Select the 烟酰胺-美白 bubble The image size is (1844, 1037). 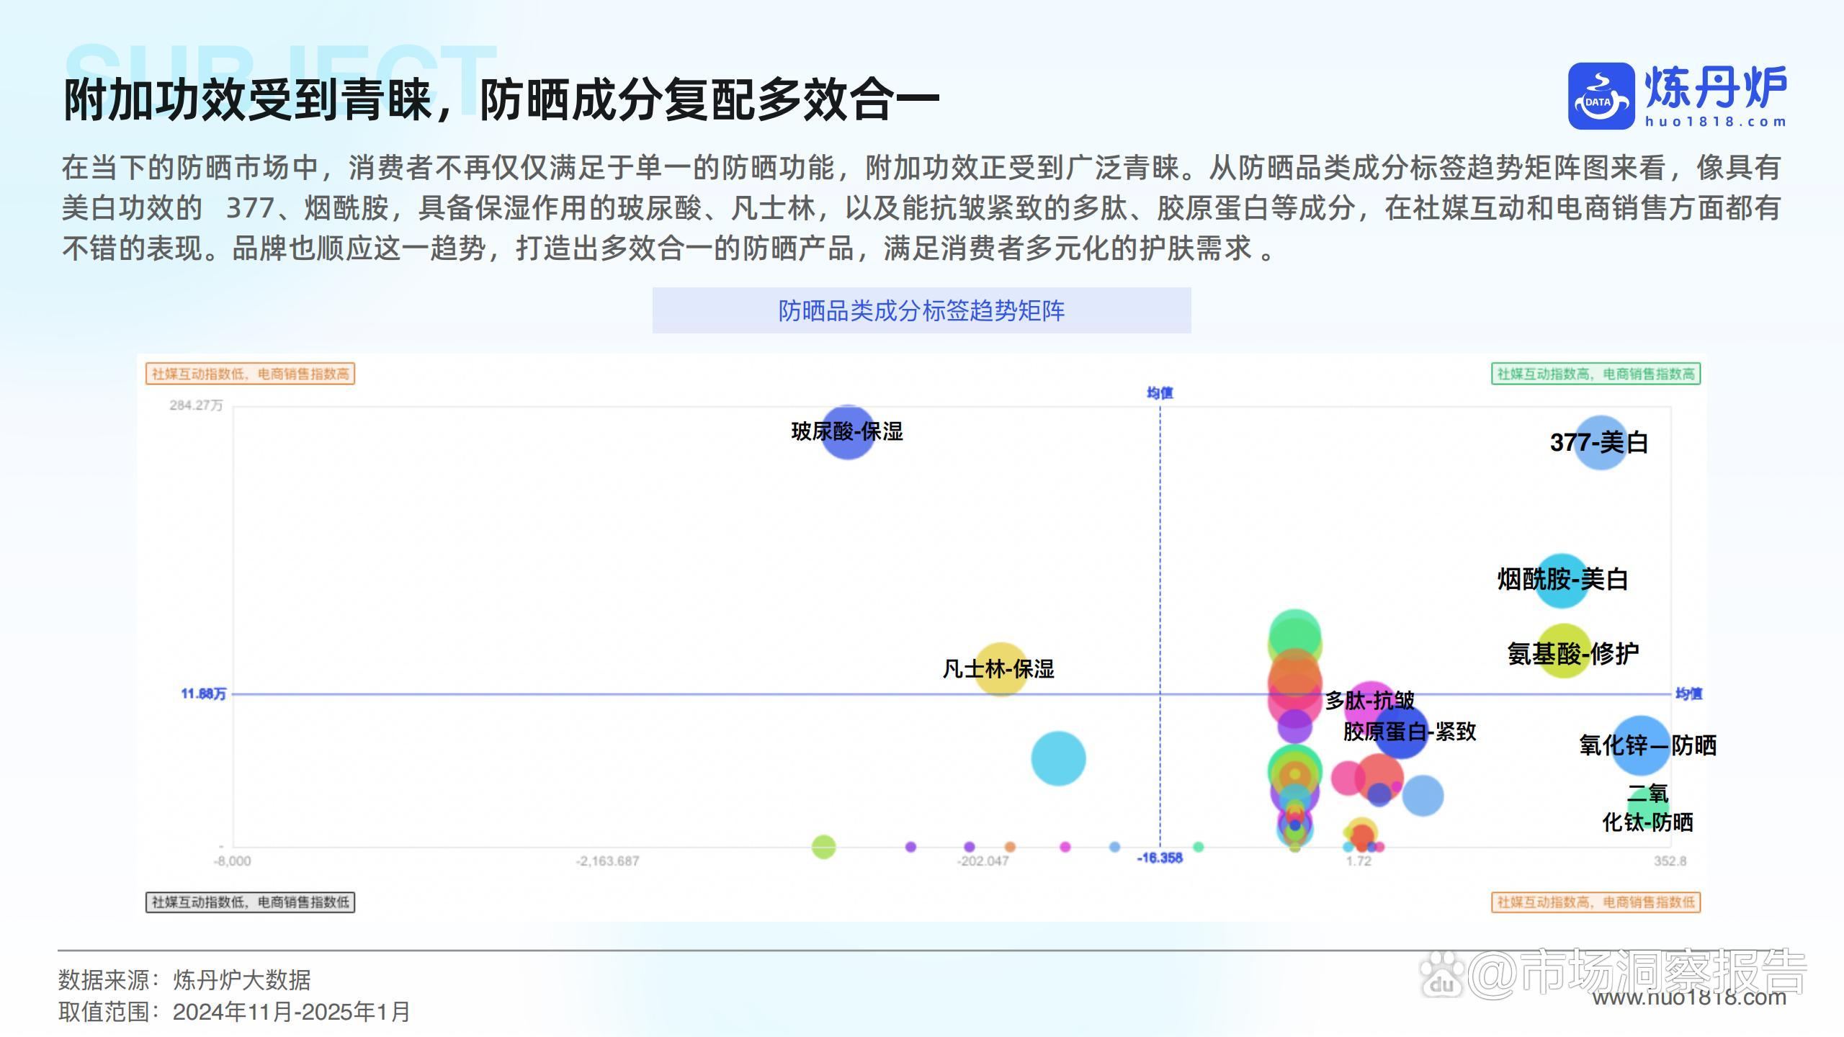(1562, 580)
